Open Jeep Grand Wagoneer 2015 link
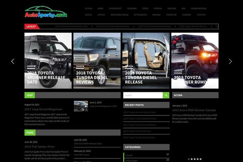 coord(103,106)
